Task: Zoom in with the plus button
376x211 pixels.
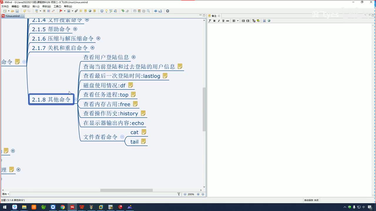Action: (x=198, y=194)
